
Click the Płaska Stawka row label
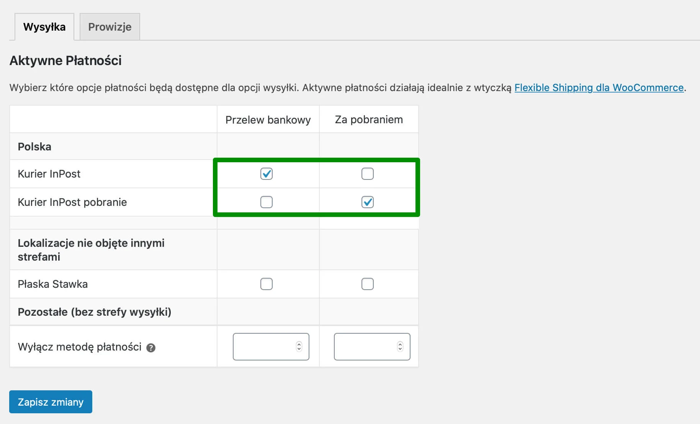(53, 284)
